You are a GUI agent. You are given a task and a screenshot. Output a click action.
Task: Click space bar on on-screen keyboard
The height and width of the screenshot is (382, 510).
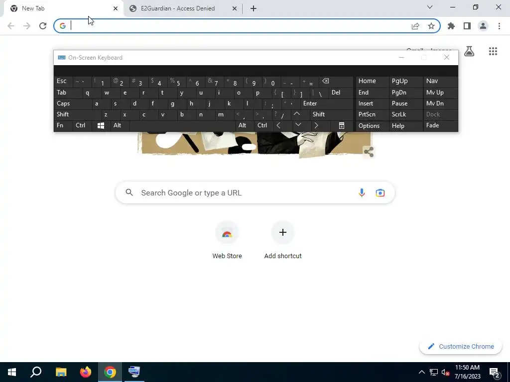182,125
